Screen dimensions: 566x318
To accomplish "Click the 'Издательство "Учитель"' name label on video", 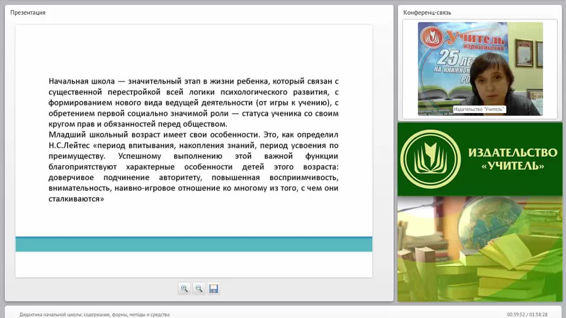I will (479, 109).
